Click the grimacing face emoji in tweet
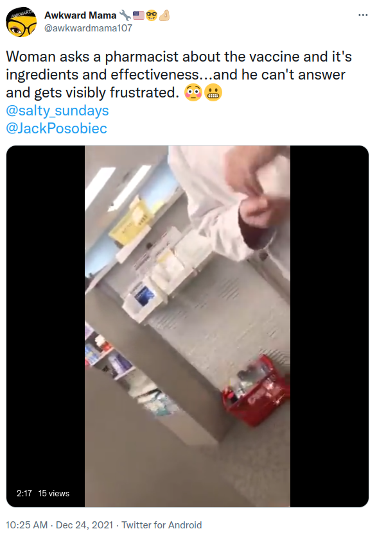 pos(213,92)
